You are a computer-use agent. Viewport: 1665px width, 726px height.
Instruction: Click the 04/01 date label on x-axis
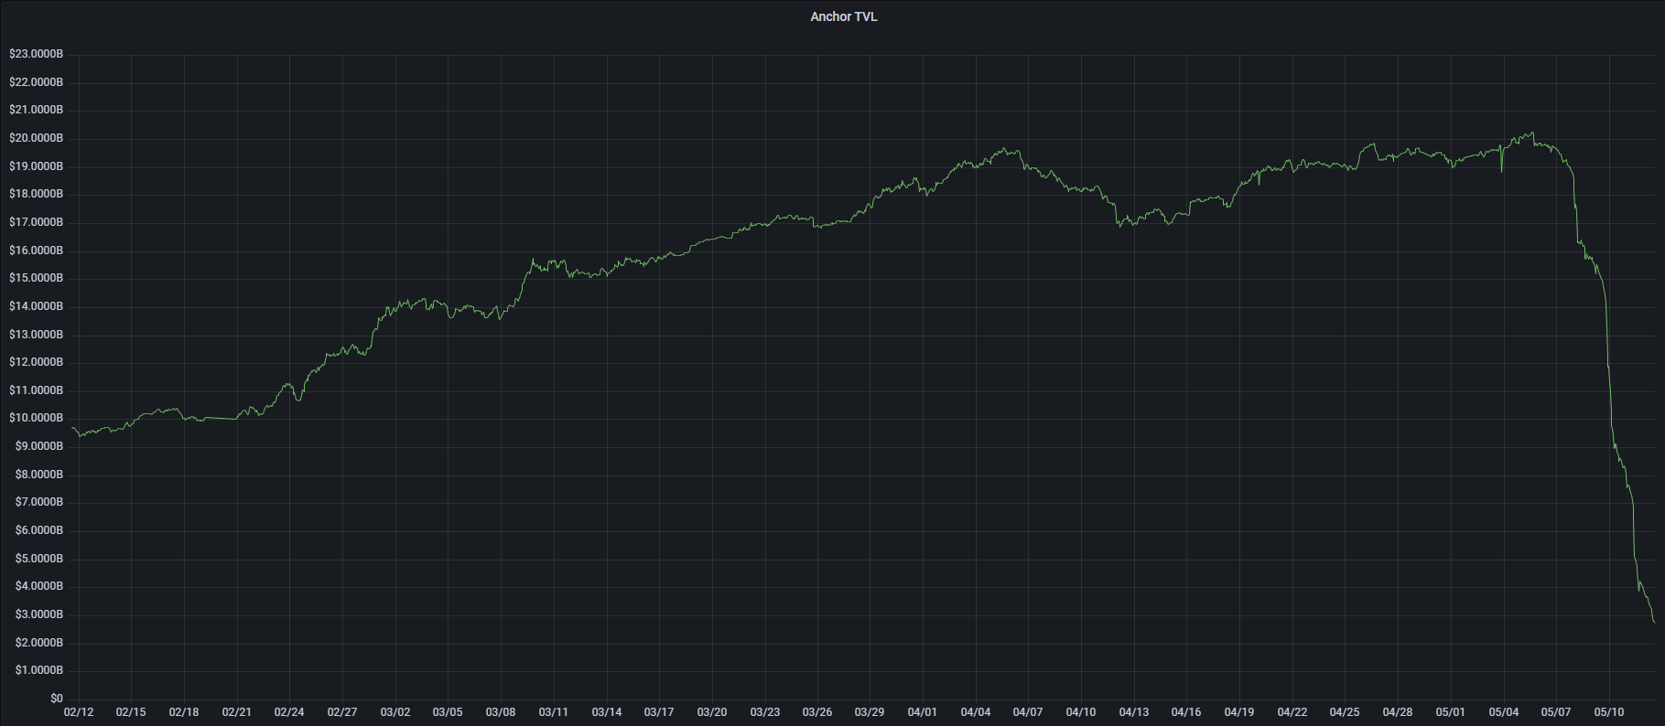pyautogui.click(x=922, y=711)
